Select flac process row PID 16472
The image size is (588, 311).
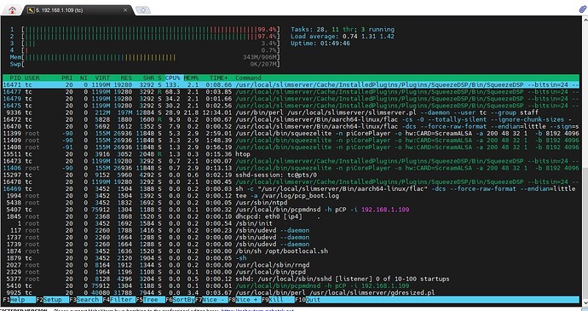click(291, 119)
